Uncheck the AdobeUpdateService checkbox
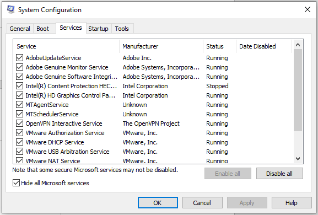Viewport: 318px width, 215px height. tap(19, 58)
